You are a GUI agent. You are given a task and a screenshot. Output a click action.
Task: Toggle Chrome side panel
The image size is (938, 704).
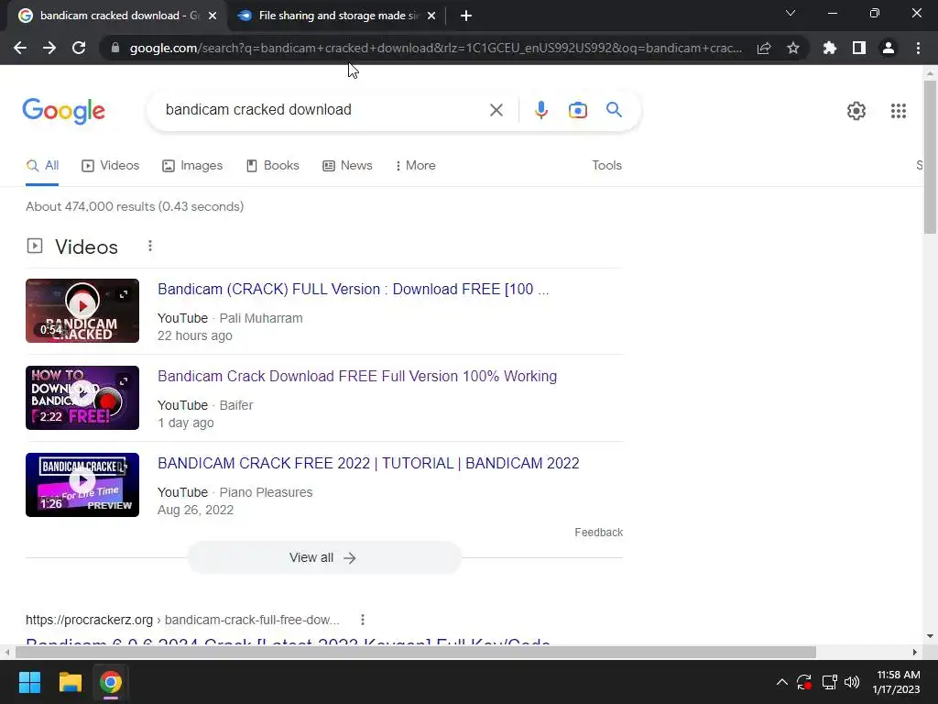pyautogui.click(x=859, y=48)
